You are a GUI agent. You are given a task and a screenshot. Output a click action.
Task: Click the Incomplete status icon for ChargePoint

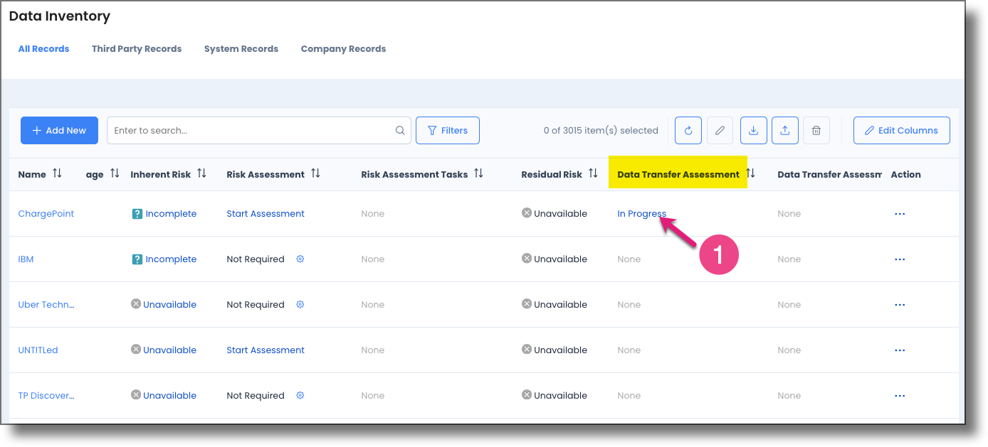click(x=137, y=213)
